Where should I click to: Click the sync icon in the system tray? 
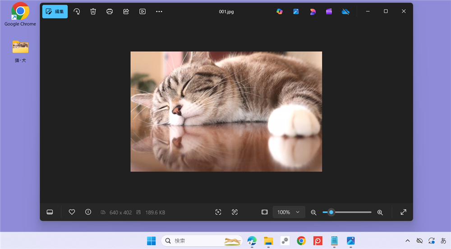pyautogui.click(x=432, y=241)
